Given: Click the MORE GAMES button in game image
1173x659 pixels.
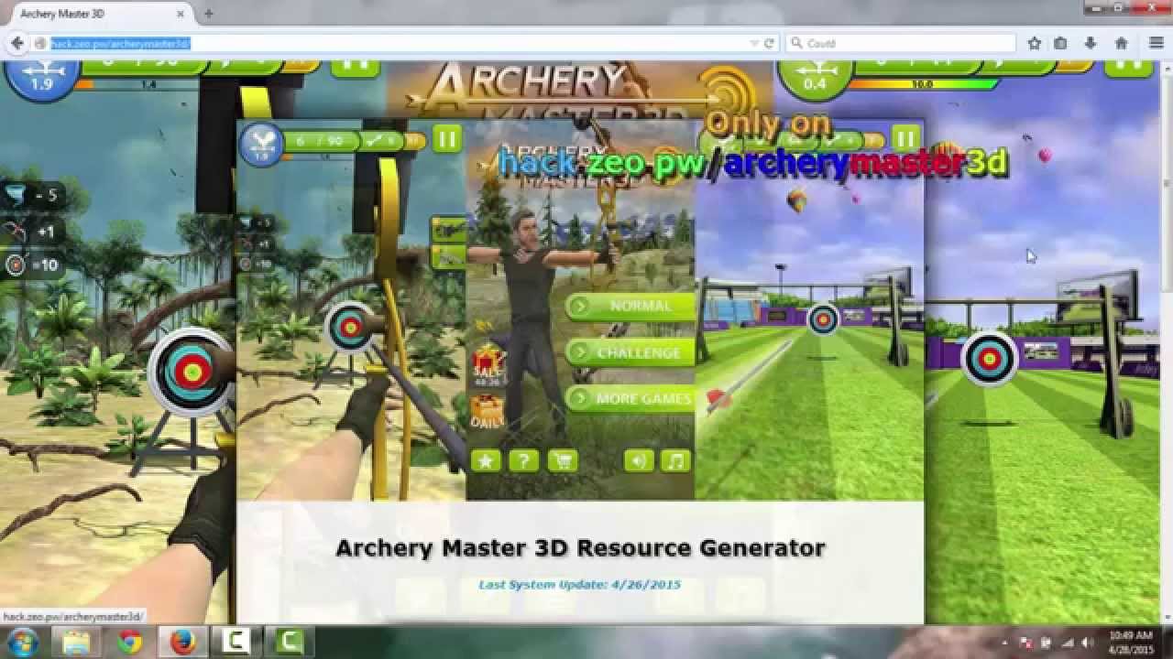Looking at the screenshot, I should 630,399.
